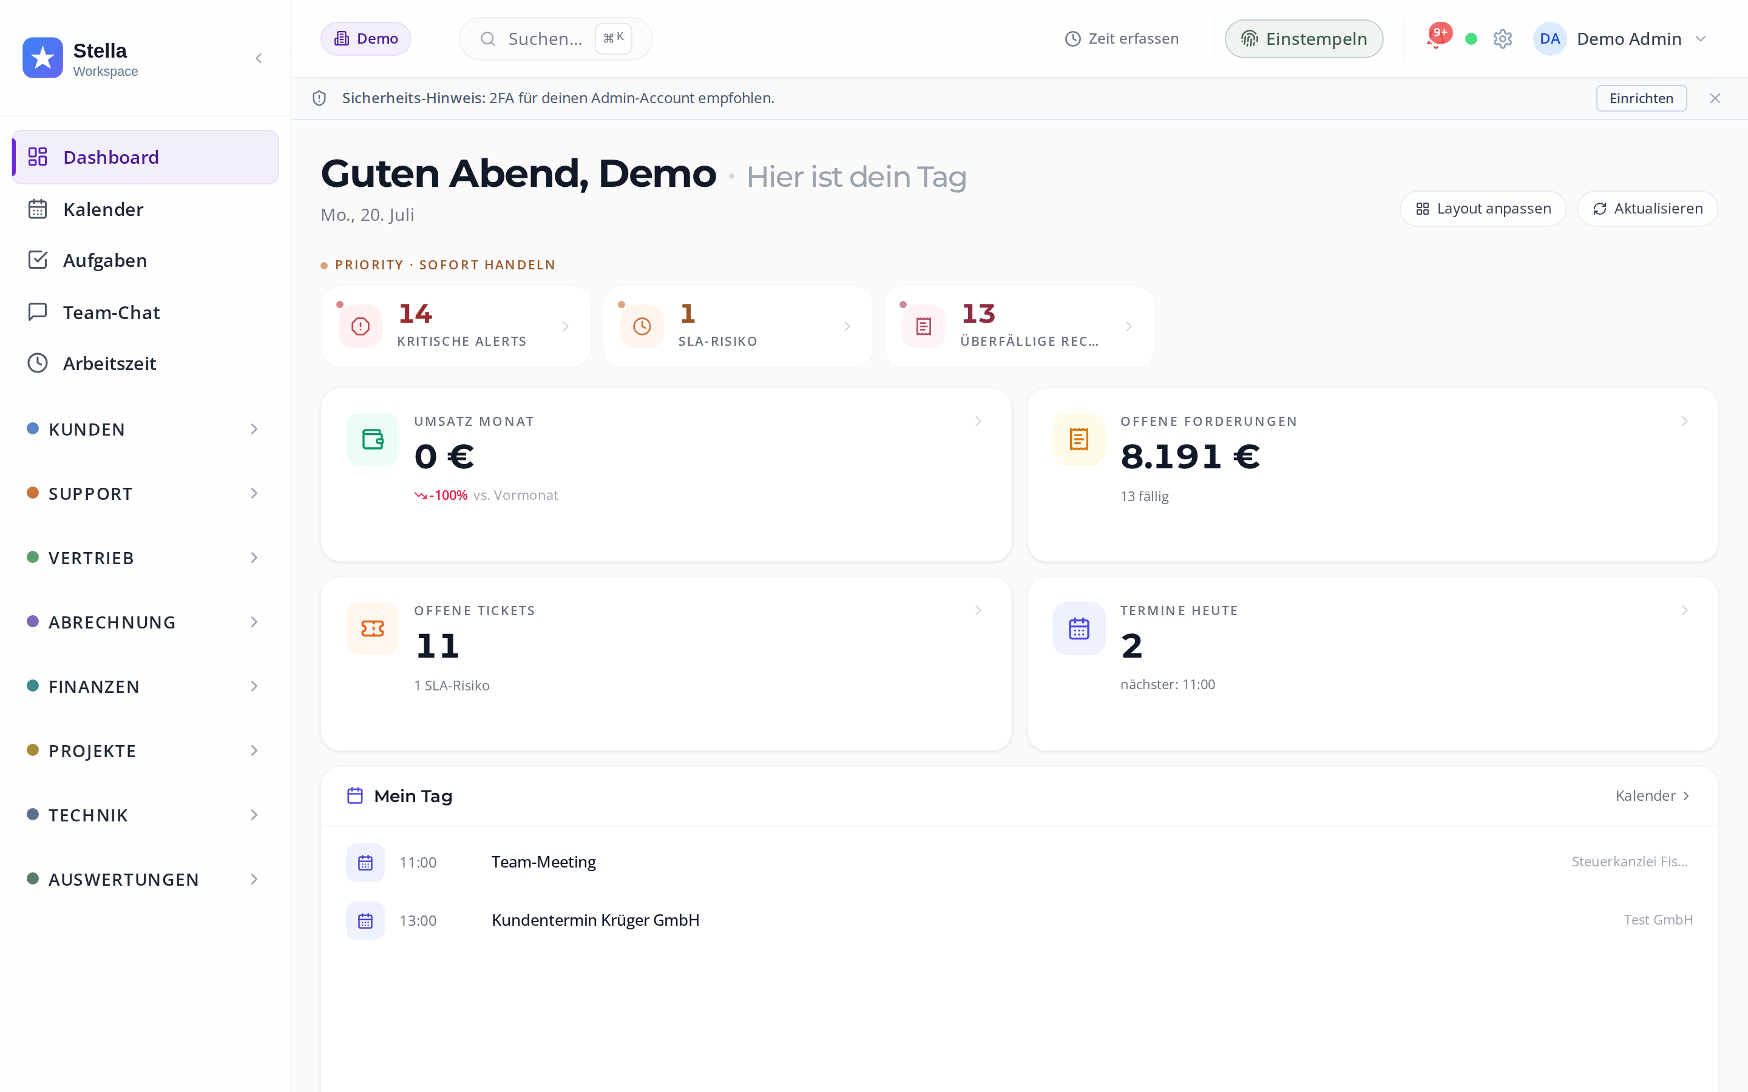Open the Kalender link in Mein Tag

point(1653,796)
